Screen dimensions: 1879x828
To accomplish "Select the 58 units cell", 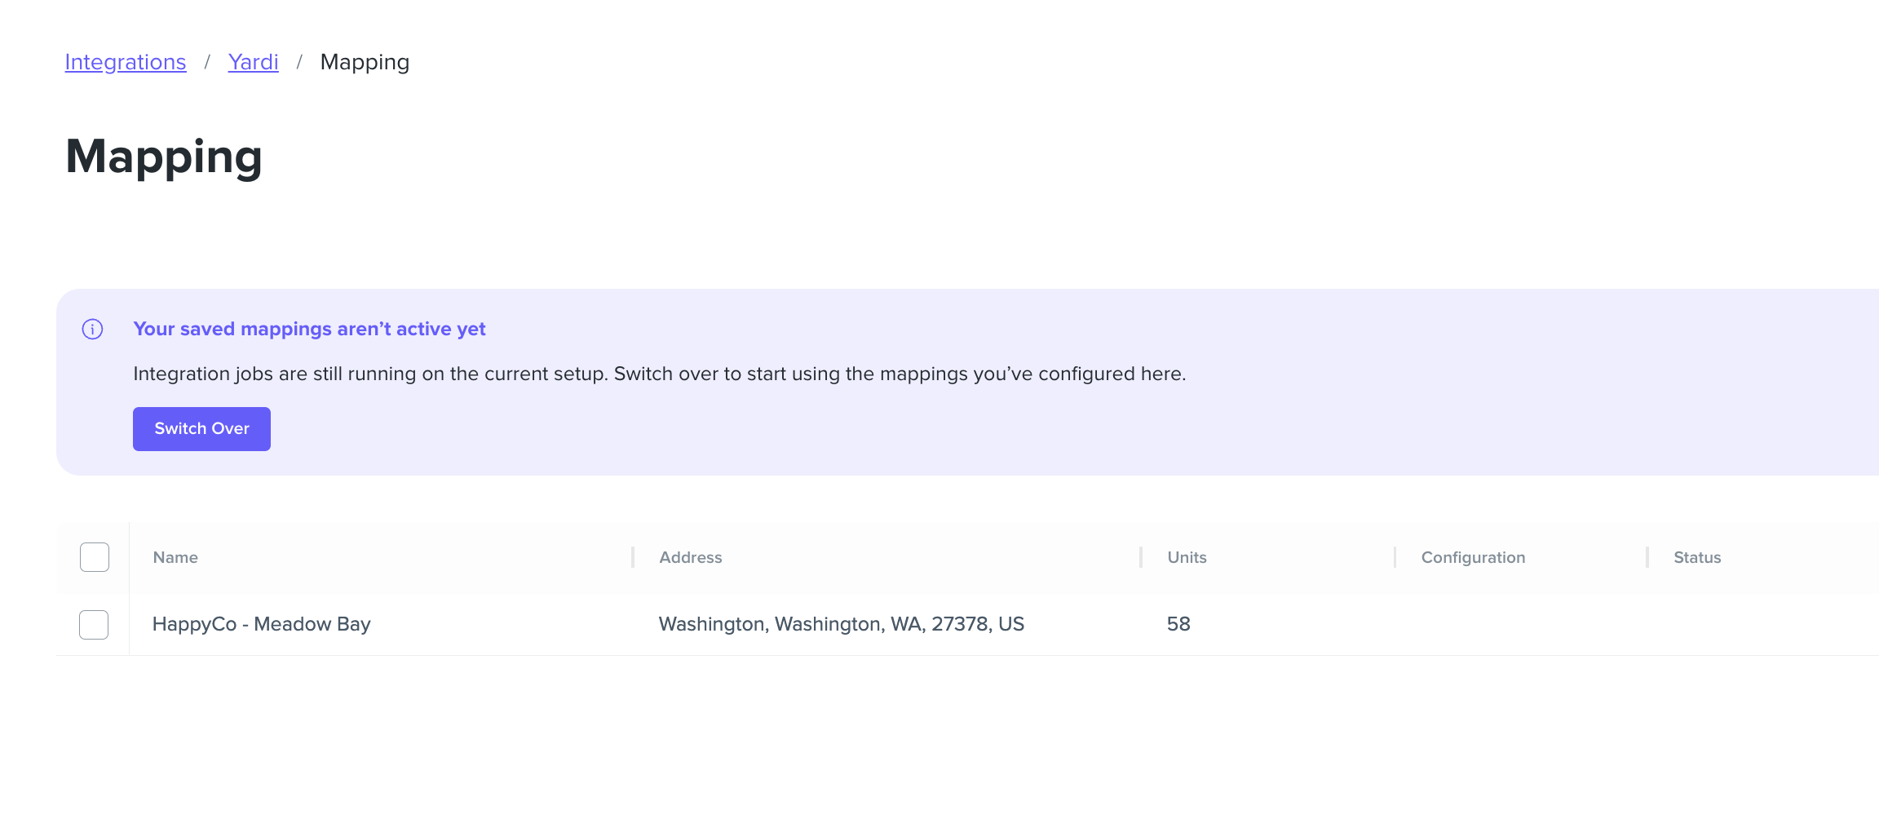I will pyautogui.click(x=1178, y=625).
